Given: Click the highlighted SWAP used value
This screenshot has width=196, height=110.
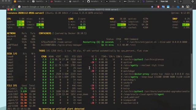Looking at the screenshot, I should point(186,24).
